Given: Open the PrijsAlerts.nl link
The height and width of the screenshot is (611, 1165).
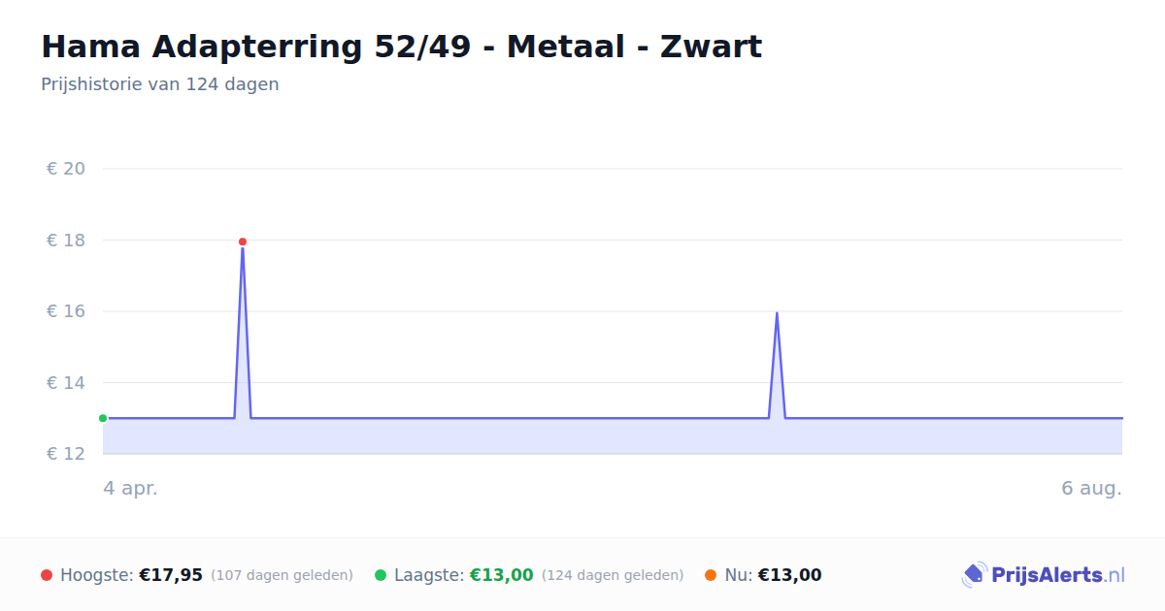Looking at the screenshot, I should tap(1057, 575).
